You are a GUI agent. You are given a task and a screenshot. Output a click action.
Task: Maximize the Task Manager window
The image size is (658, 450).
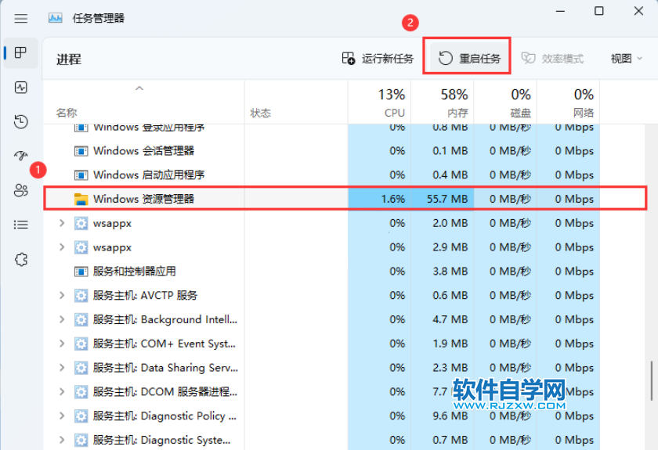tap(598, 11)
